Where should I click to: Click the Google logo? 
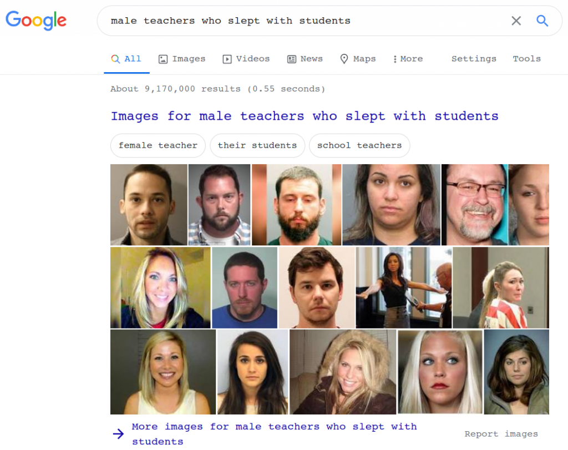pos(36,21)
